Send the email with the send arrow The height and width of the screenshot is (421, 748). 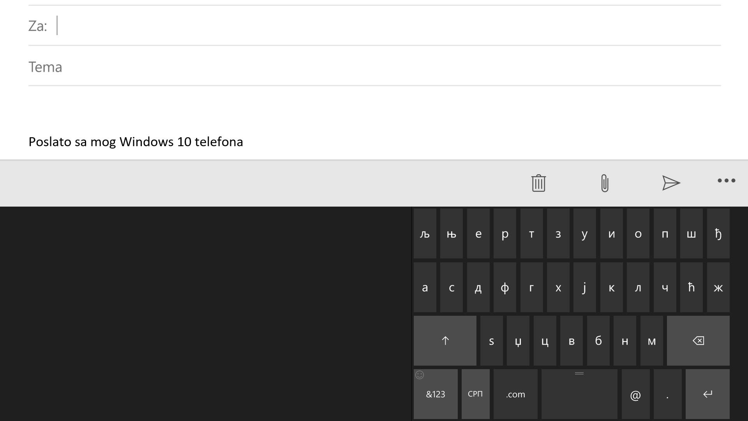[x=671, y=183]
